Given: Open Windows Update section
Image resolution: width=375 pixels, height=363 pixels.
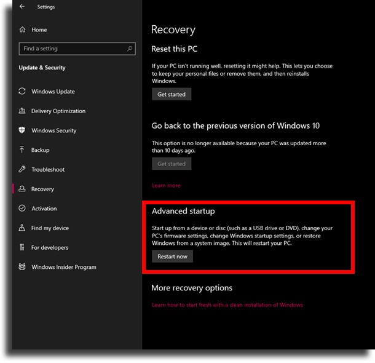Looking at the screenshot, I should click(53, 92).
